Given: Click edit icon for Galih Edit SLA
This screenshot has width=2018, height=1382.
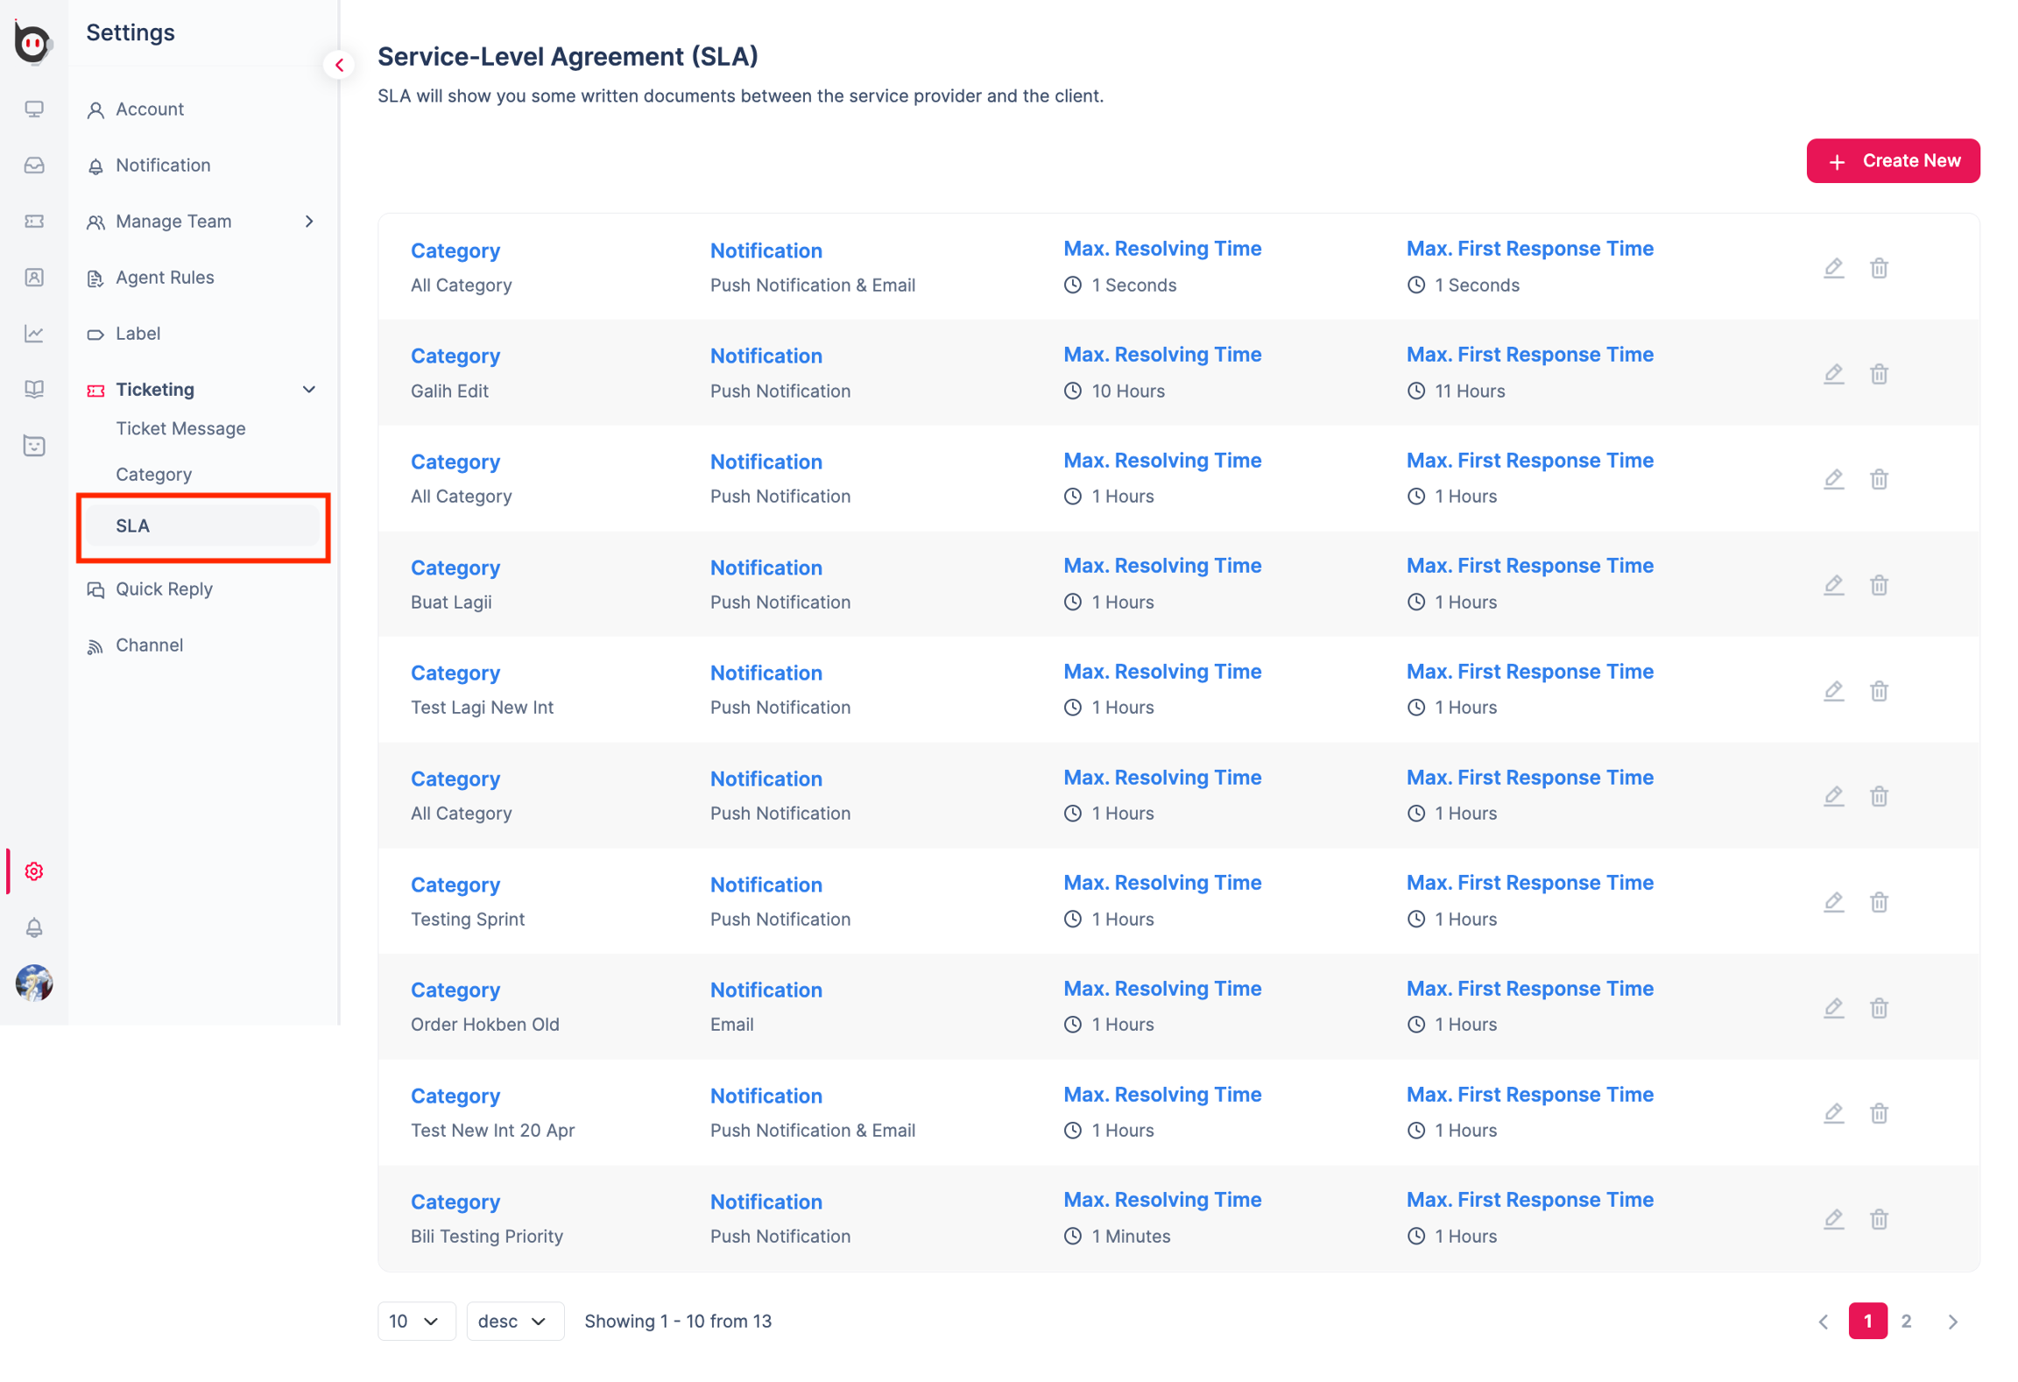Looking at the screenshot, I should tap(1833, 374).
